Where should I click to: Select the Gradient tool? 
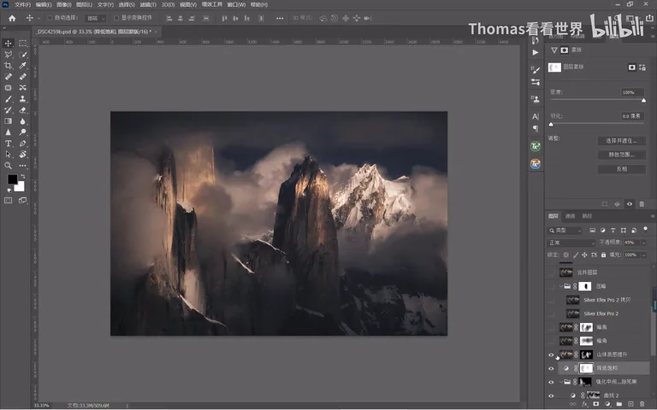point(8,121)
